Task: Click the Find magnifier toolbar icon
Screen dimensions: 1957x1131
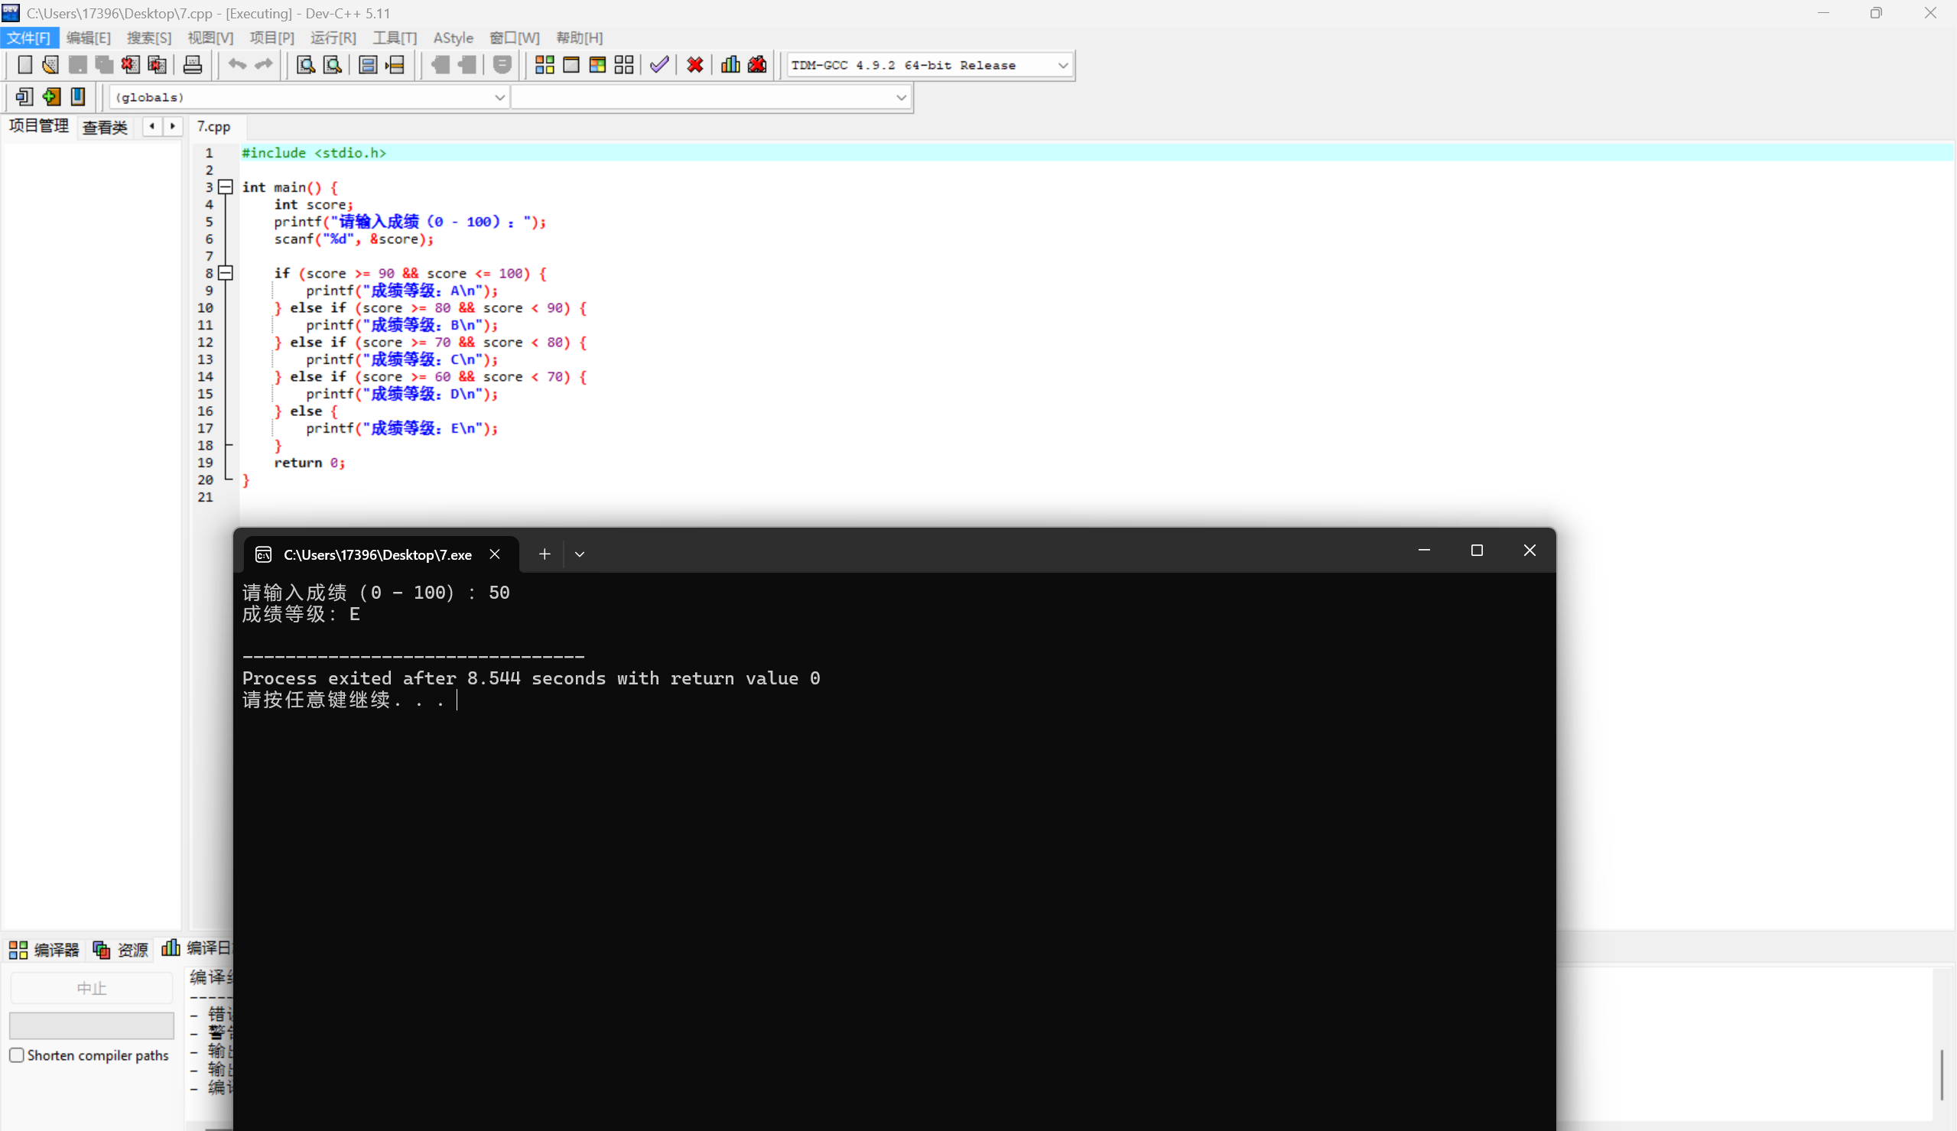Action: (305, 65)
